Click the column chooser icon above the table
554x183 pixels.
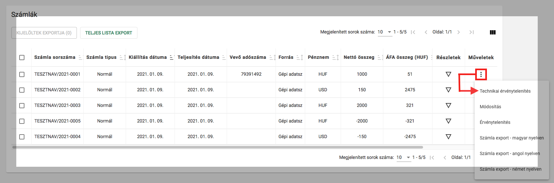[x=492, y=32]
